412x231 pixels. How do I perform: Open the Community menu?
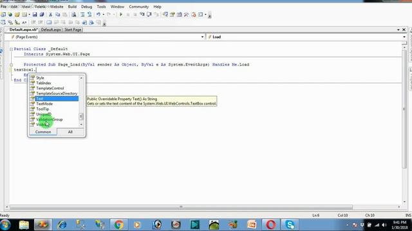point(139,6)
